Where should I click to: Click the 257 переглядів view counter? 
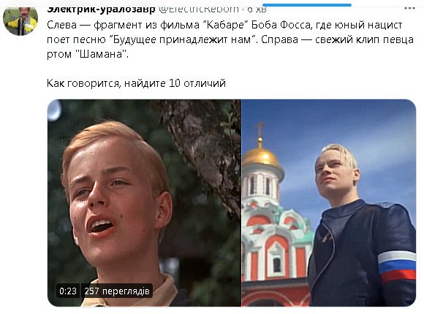(x=117, y=291)
